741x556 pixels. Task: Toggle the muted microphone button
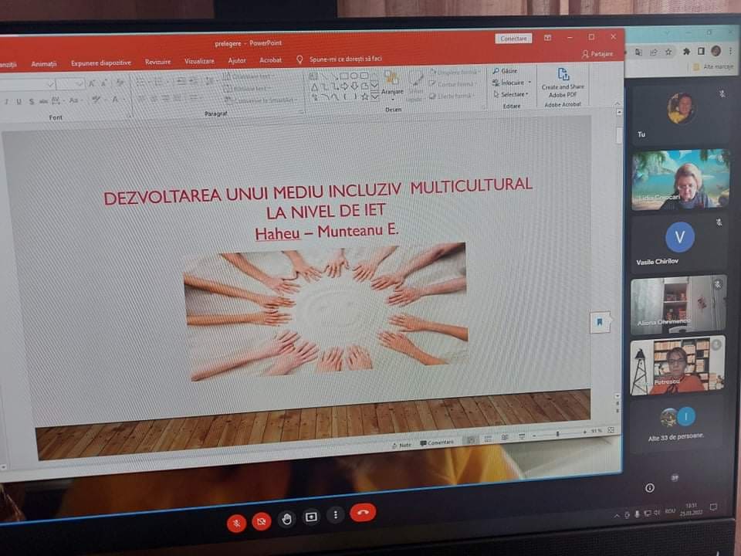236,523
